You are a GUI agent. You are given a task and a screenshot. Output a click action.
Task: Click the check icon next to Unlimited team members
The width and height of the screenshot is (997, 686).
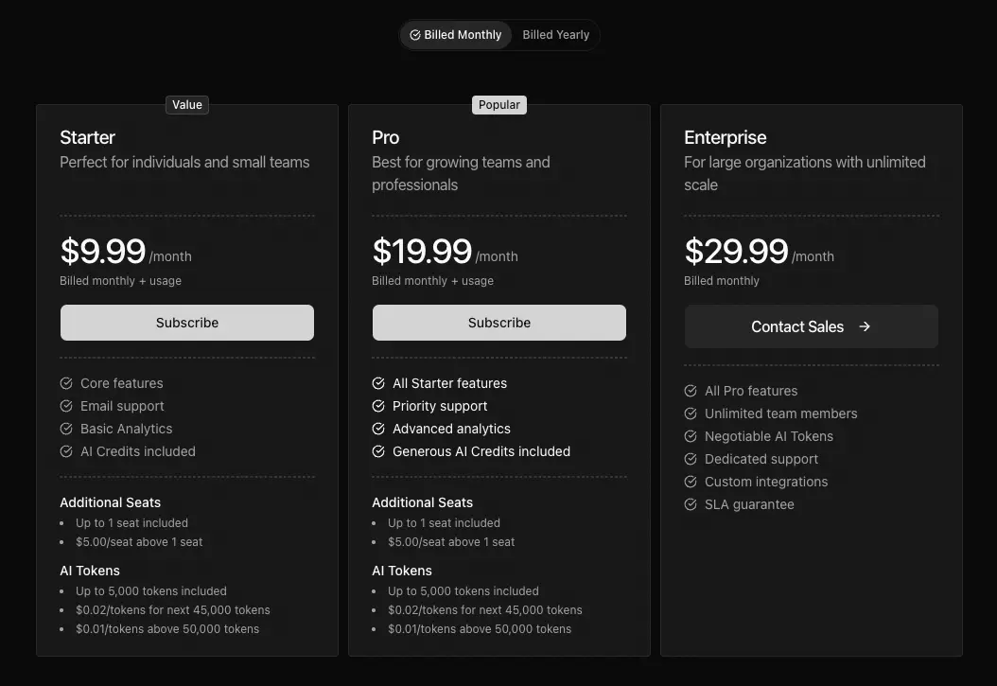click(690, 413)
